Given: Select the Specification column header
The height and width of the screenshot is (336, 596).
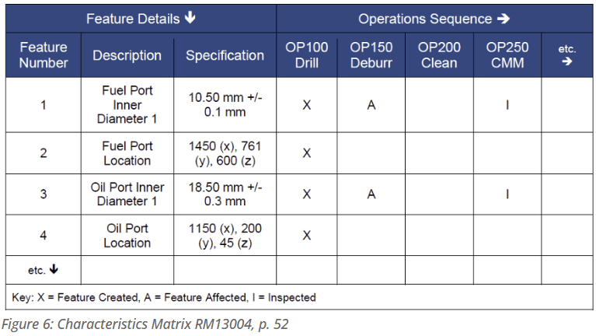Looking at the screenshot, I should click(225, 55).
